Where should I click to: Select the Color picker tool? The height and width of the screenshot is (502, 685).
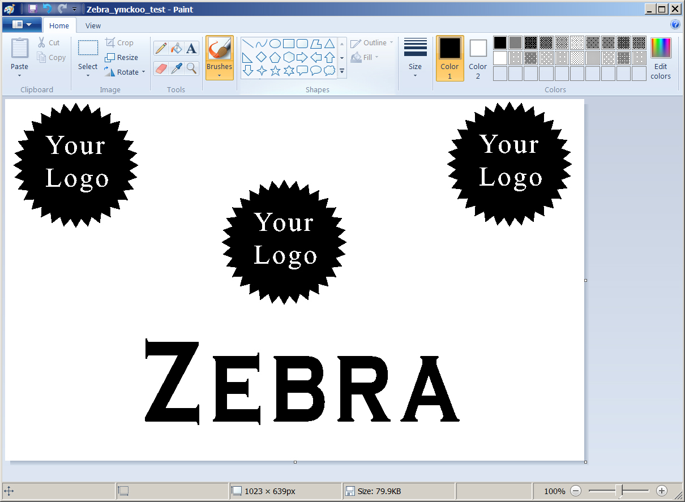(176, 68)
